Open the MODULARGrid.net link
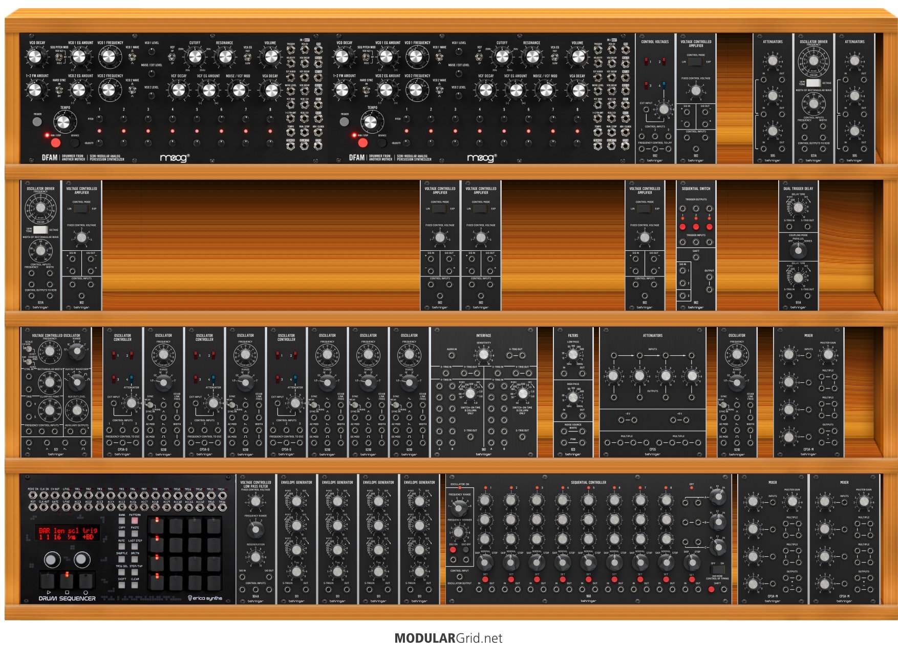Image resolution: width=898 pixels, height=649 pixels. [448, 638]
